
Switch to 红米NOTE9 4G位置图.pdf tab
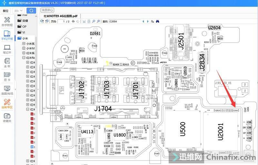pyautogui.click(x=61, y=16)
